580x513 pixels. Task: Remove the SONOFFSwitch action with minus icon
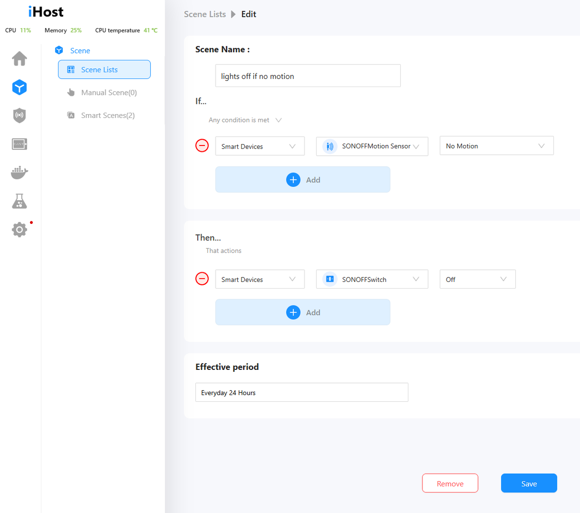pyautogui.click(x=202, y=278)
